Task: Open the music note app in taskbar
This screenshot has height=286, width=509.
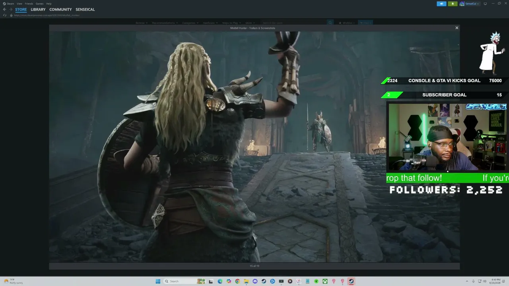Action: [x=299, y=281]
